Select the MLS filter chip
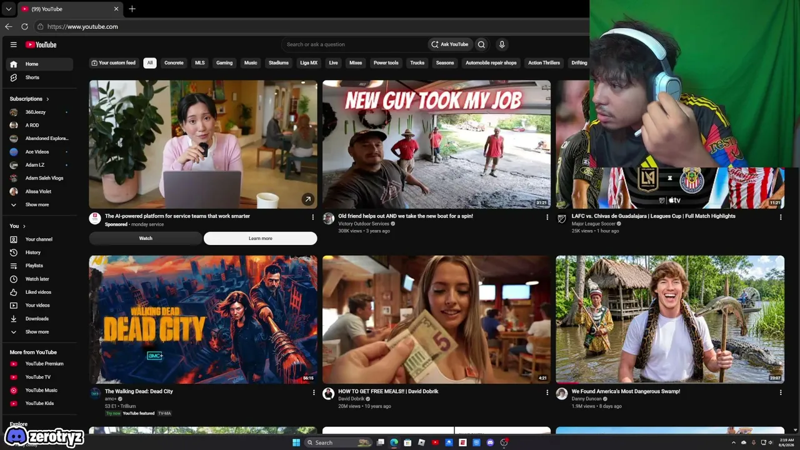 tap(200, 63)
